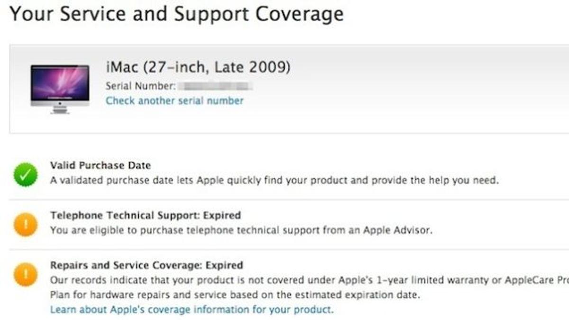Follow the 'Learn about Apple's coverage information' link
Screen dimensions: 569x320
coord(192,310)
